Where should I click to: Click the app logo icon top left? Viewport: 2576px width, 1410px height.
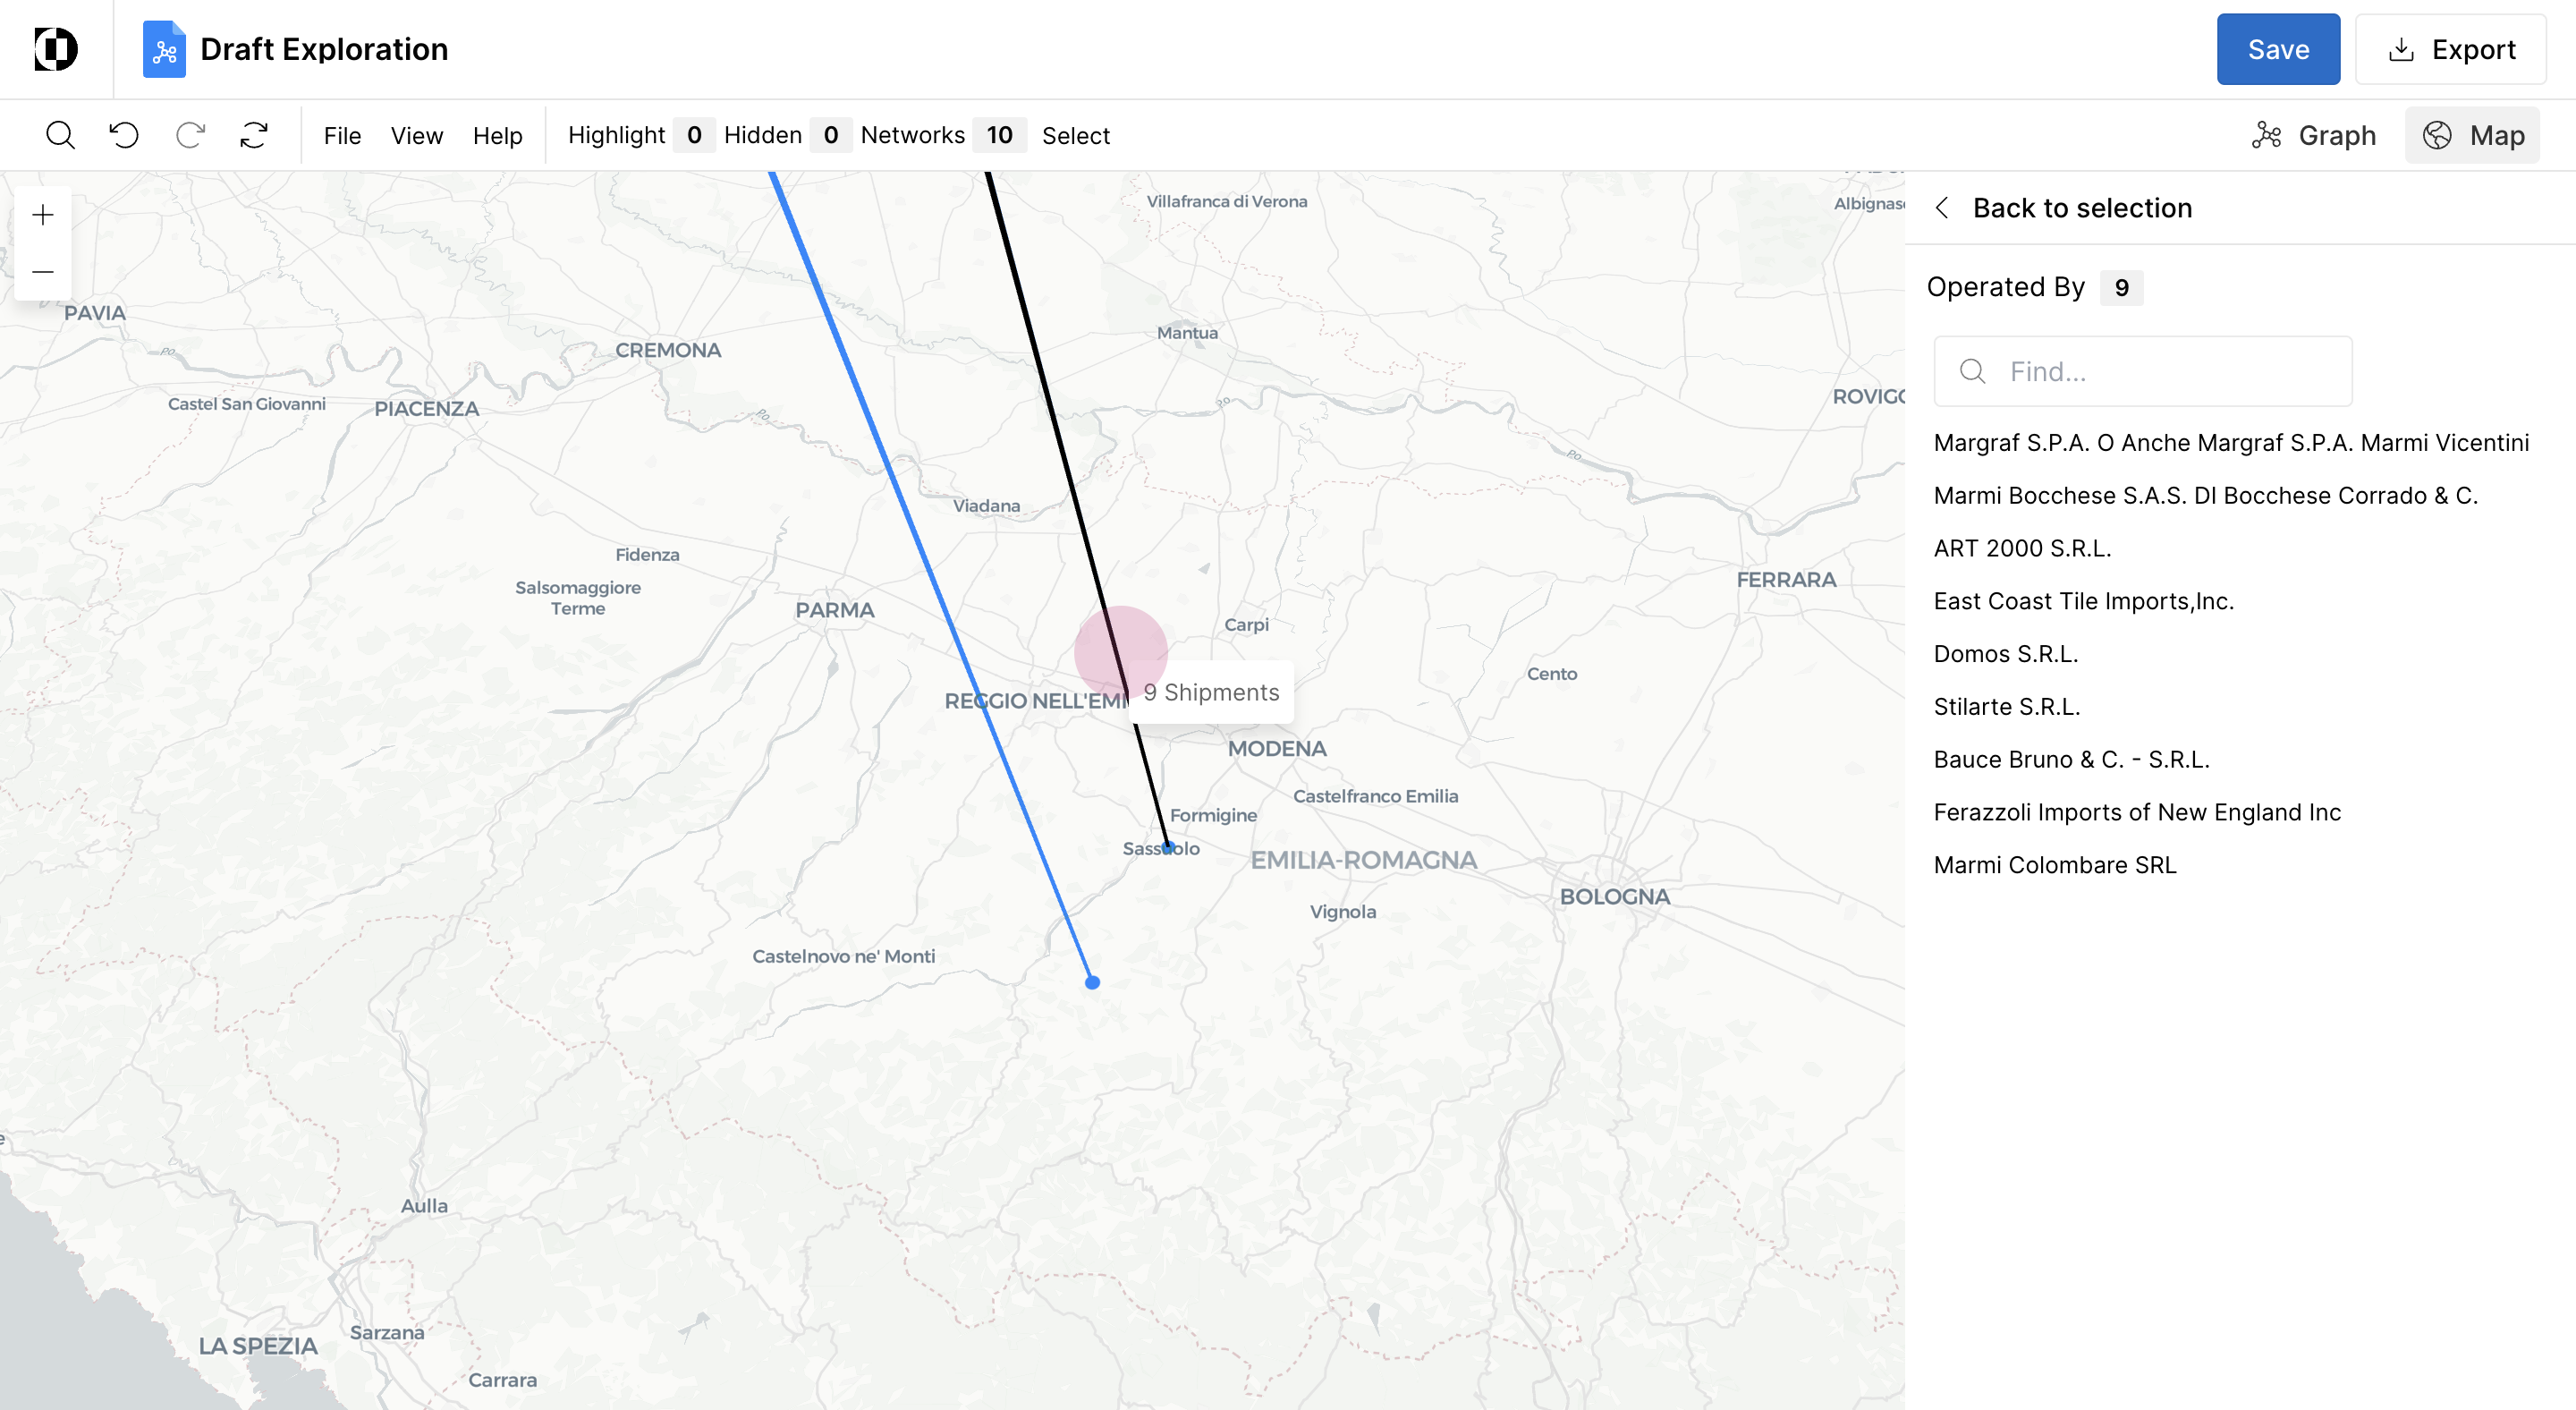(x=56, y=49)
